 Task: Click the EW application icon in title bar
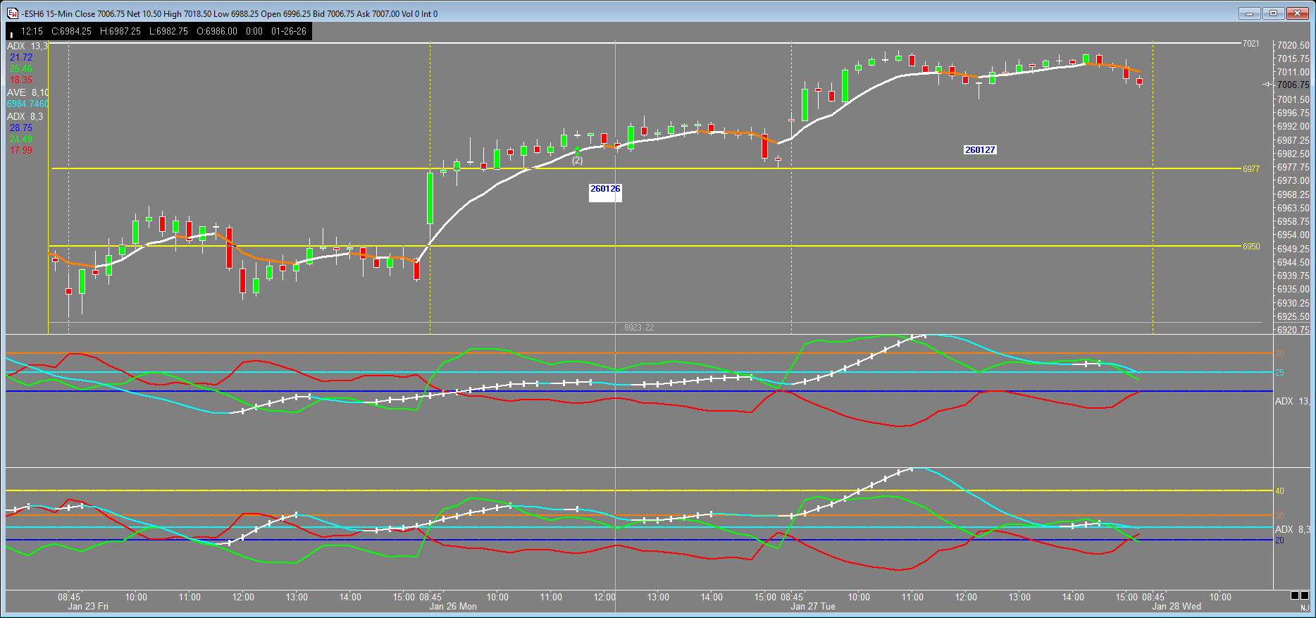[x=12, y=13]
